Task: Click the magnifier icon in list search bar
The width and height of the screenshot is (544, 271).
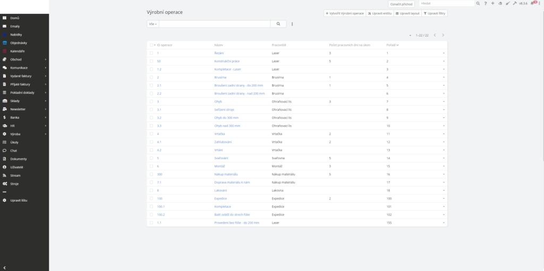Action: [x=278, y=24]
